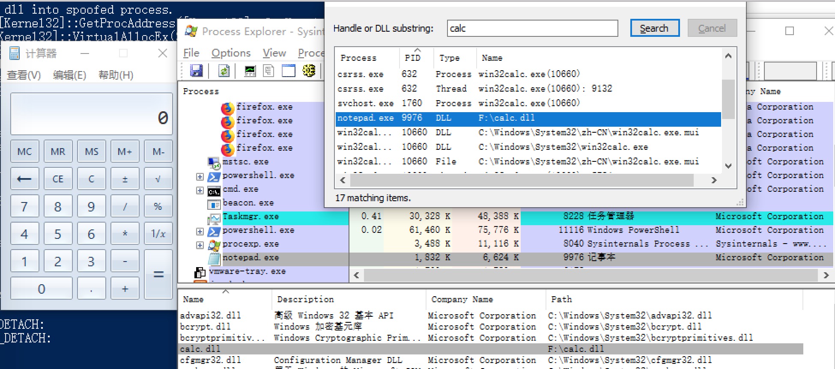Viewport: 835px width, 369px height.
Task: Select advapi32.dll in the lower pane
Action: click(491, 315)
